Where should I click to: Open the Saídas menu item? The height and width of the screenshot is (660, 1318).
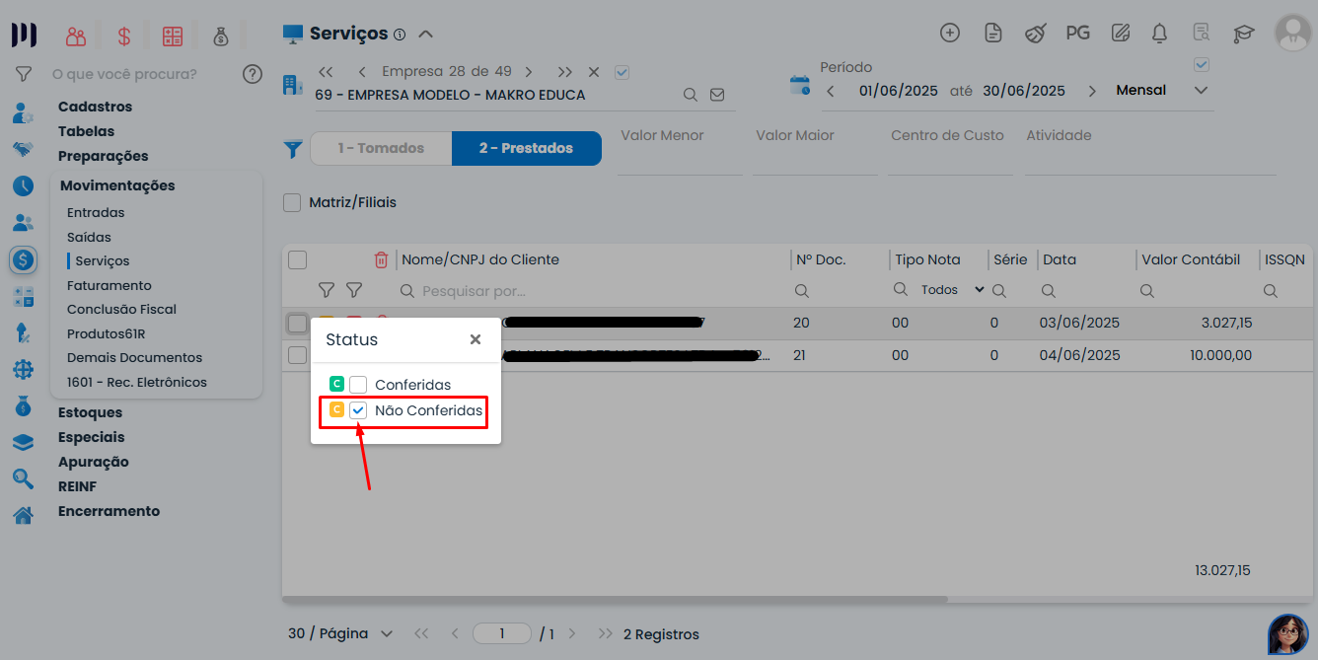[89, 237]
